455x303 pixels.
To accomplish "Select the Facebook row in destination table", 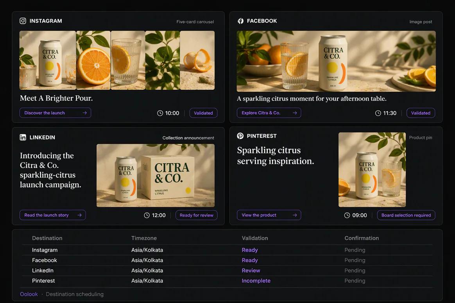I will [x=227, y=260].
